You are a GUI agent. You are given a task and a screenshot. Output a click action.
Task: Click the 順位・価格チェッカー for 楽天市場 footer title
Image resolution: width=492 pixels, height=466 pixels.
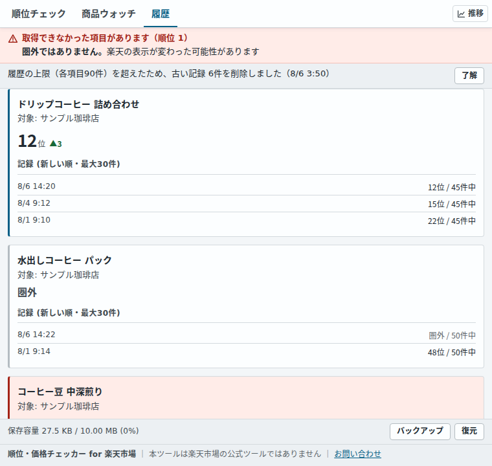72,454
